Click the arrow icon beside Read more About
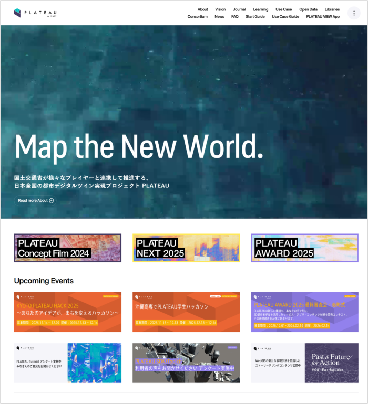Screen dimensions: 368x404 tap(52, 200)
